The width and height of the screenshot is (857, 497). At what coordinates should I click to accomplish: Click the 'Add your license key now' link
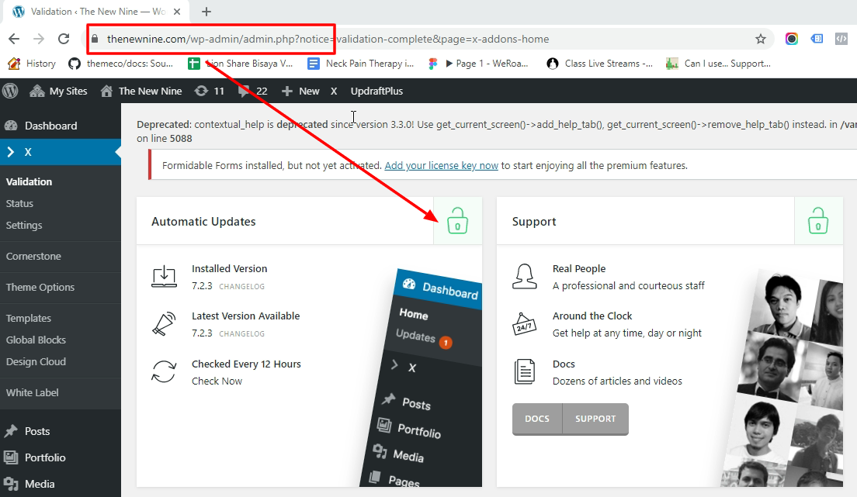point(441,165)
